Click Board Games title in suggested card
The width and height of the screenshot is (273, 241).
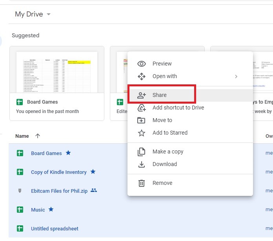coord(42,102)
